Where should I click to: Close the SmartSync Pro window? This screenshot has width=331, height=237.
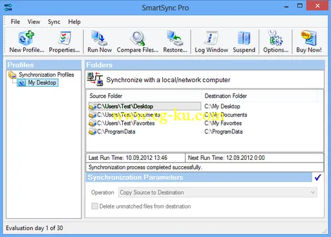point(317,6)
